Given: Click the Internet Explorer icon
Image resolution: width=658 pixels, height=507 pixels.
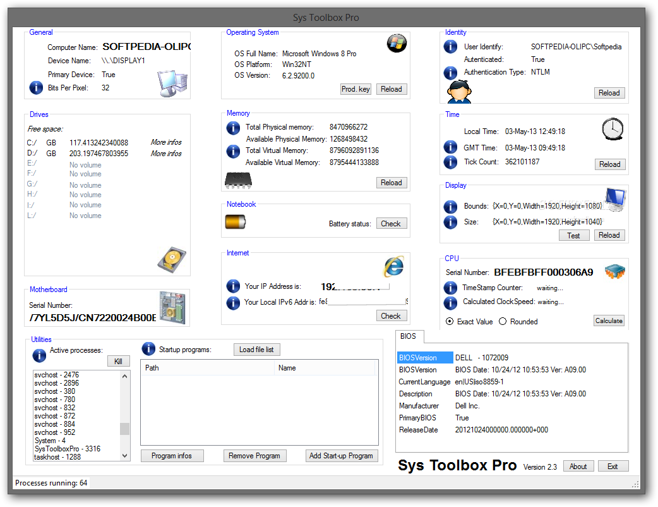Looking at the screenshot, I should coord(393,266).
